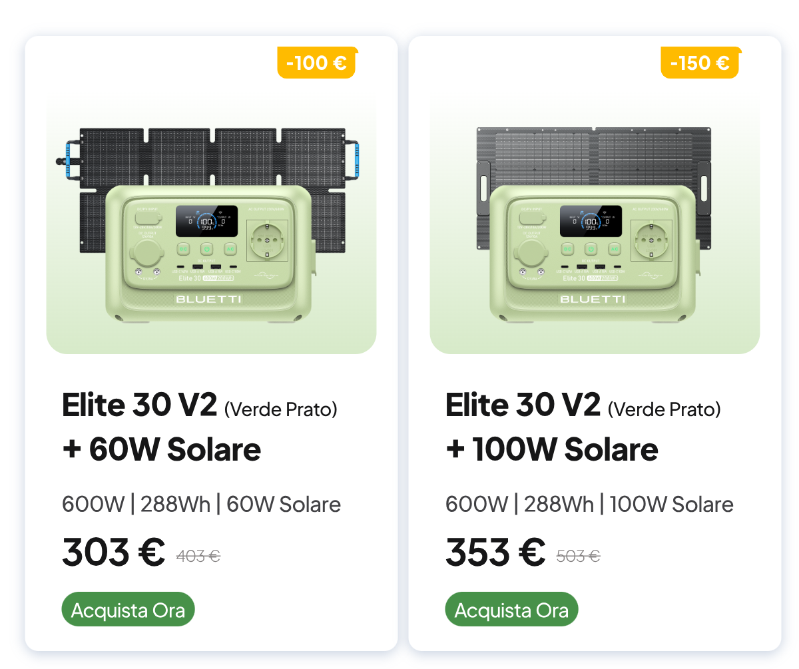The height and width of the screenshot is (669, 799).
Task: Open the Elite 30 V2 + 60W Solare title
Action: (200, 427)
